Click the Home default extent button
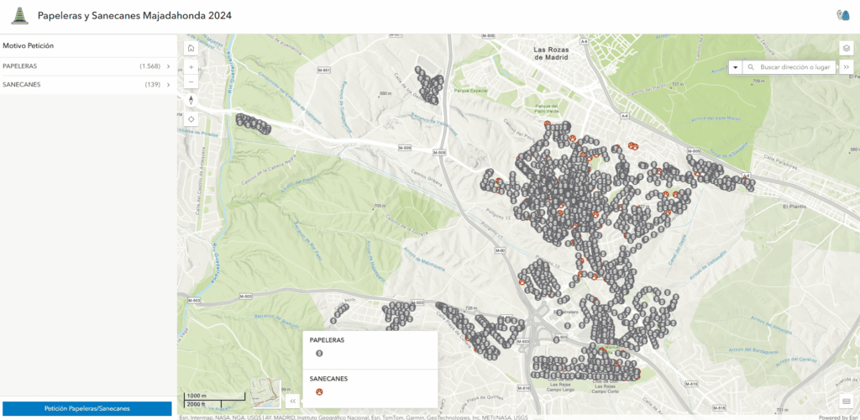Image resolution: width=860 pixels, height=420 pixels. click(x=191, y=49)
